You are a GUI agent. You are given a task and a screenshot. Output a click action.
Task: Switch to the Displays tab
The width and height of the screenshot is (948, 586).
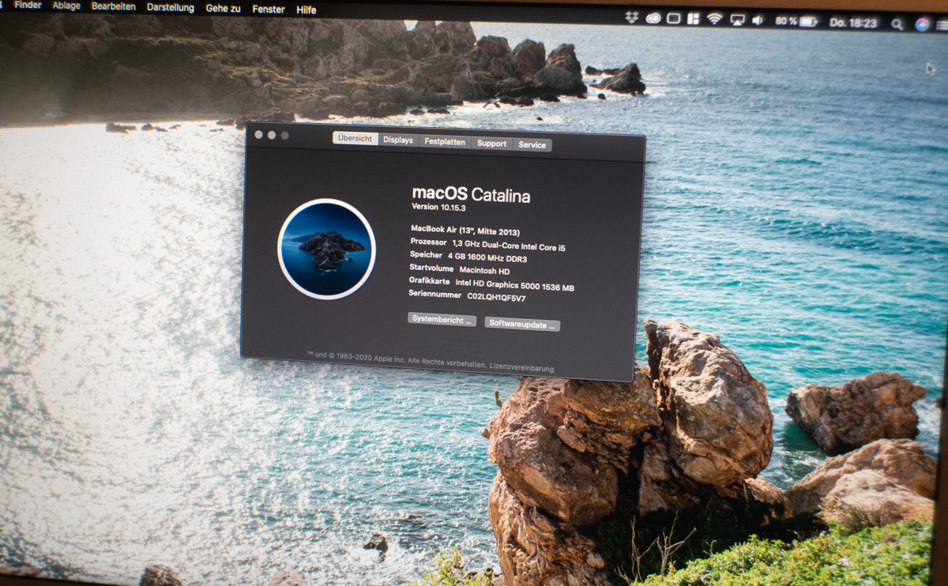(398, 141)
